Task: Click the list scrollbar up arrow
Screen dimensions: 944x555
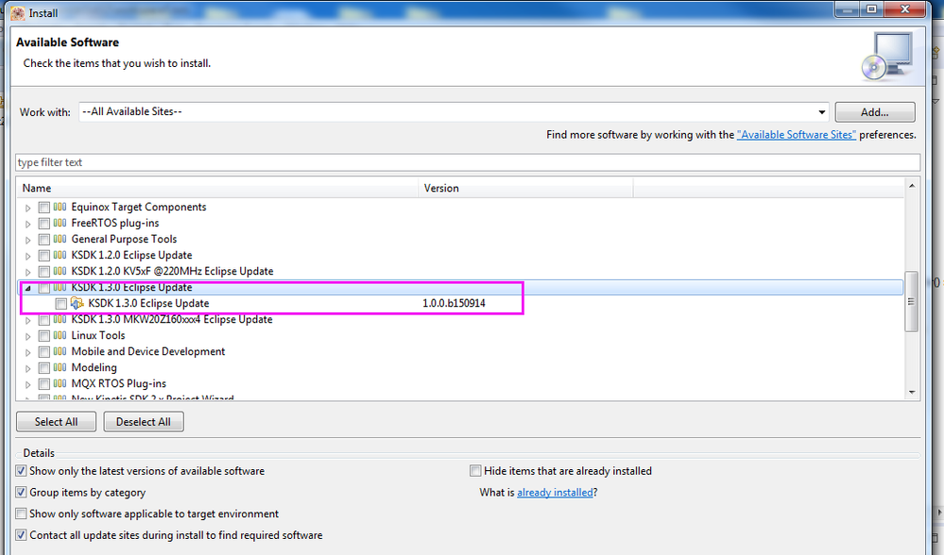Action: [912, 186]
